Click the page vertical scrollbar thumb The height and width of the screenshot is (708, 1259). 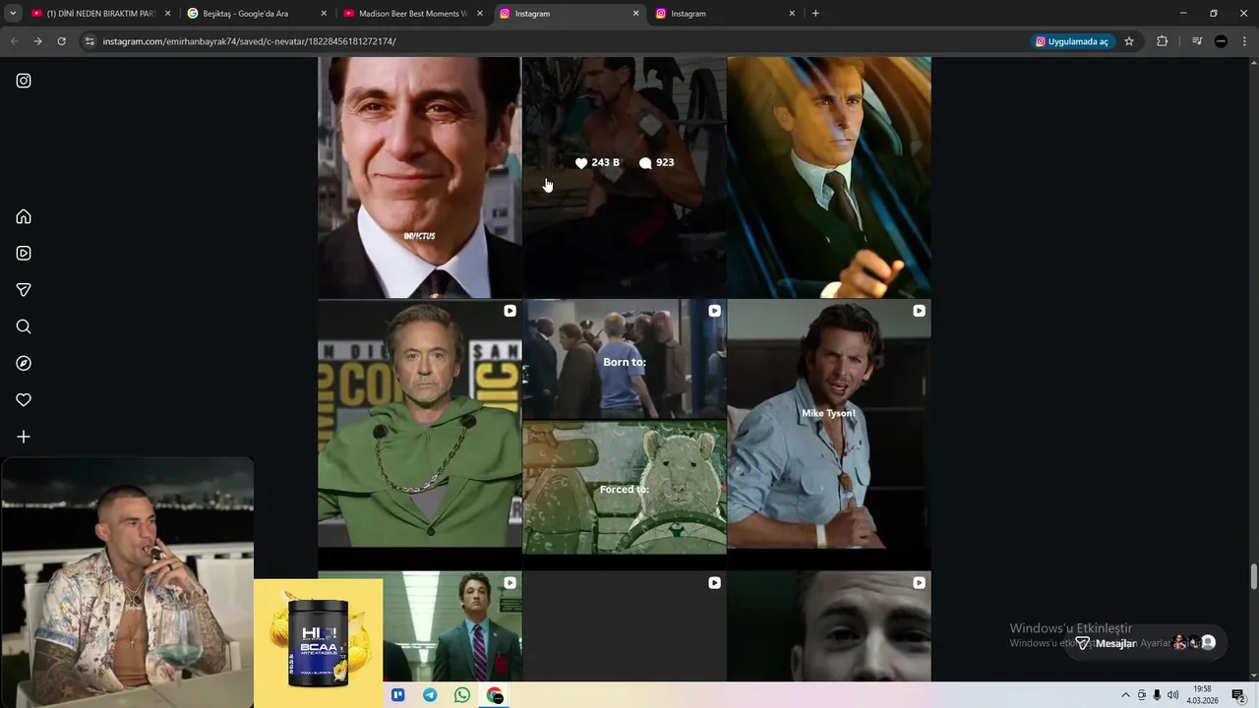(x=1253, y=577)
